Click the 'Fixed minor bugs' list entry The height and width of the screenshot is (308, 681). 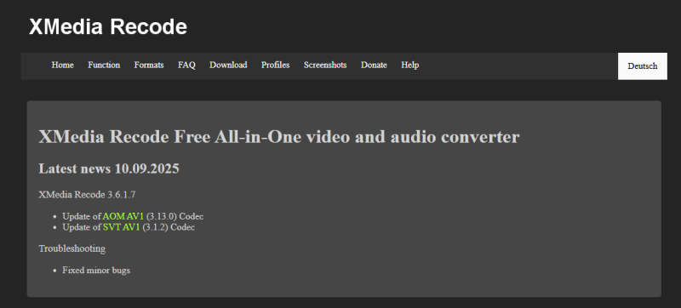pyautogui.click(x=96, y=271)
